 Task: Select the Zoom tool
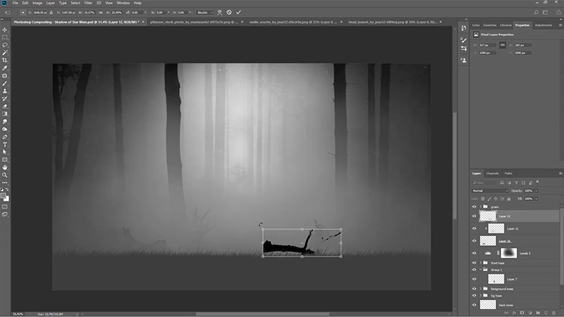[x=5, y=175]
